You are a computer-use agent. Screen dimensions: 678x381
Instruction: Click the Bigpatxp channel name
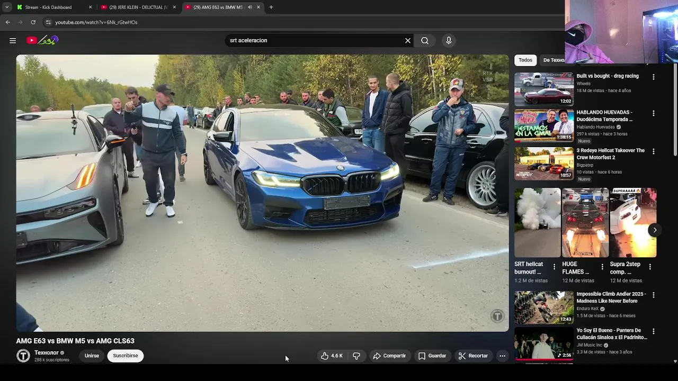(585, 165)
